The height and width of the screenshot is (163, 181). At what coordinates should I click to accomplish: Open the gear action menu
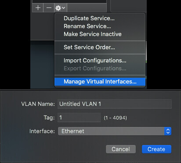(x=61, y=8)
